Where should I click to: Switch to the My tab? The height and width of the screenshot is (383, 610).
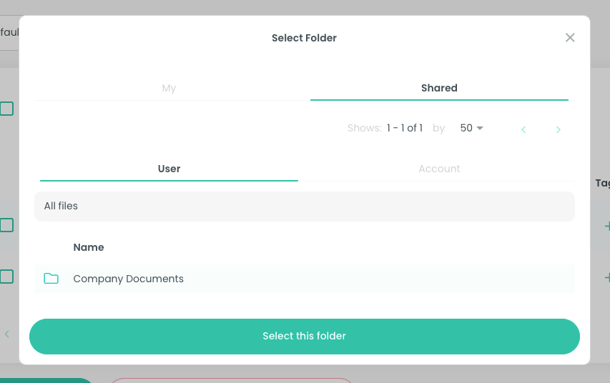click(169, 88)
